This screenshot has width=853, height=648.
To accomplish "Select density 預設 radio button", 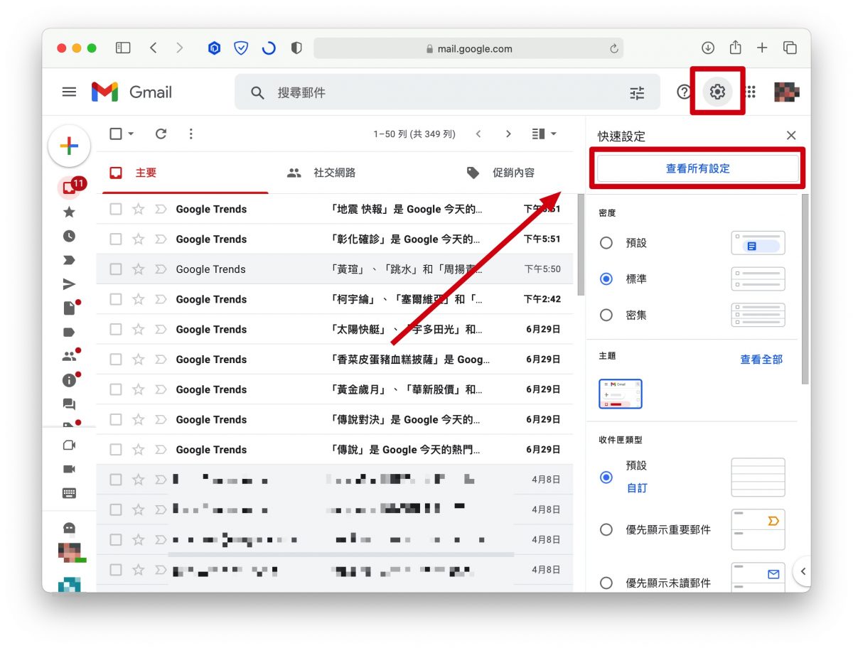I will pos(606,243).
